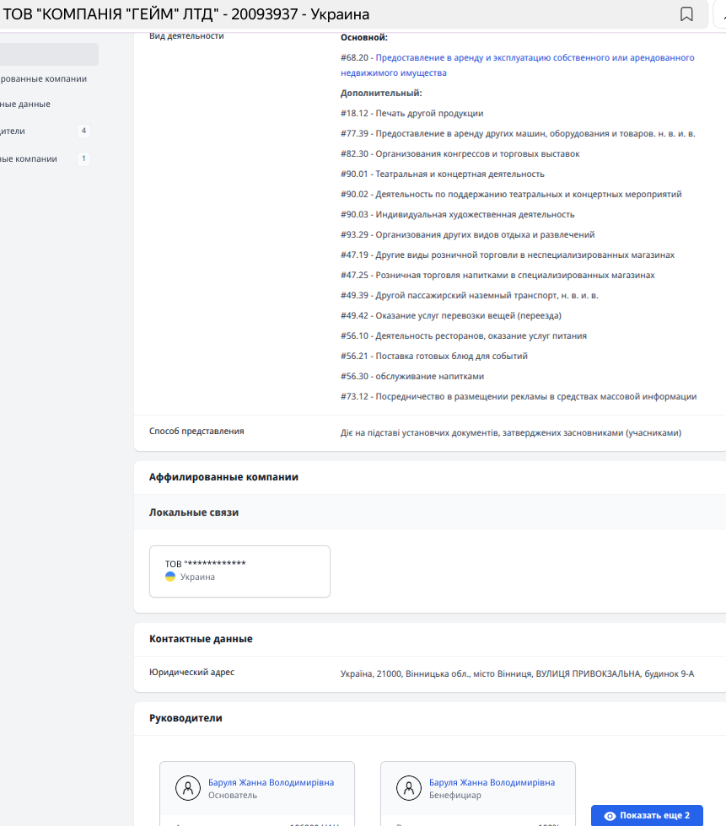The height and width of the screenshot is (826, 726).
Task: Select the highlighted sidebar item at the top
Action: click(x=49, y=55)
